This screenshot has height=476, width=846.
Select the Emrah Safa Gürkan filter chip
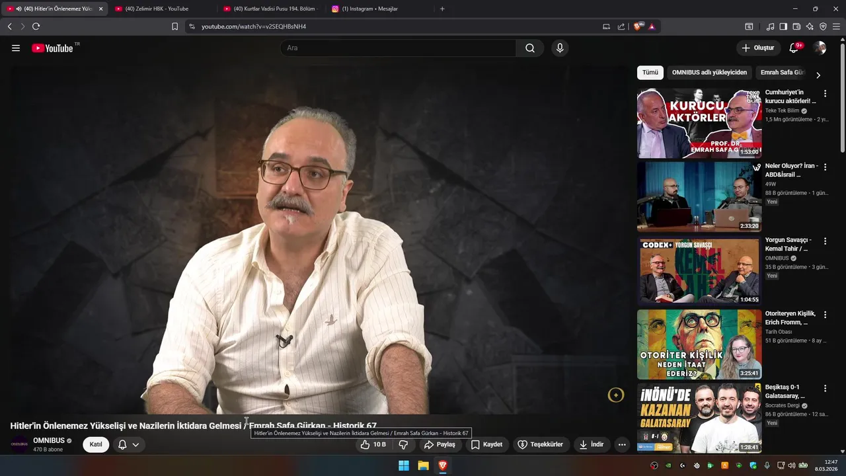(x=783, y=73)
